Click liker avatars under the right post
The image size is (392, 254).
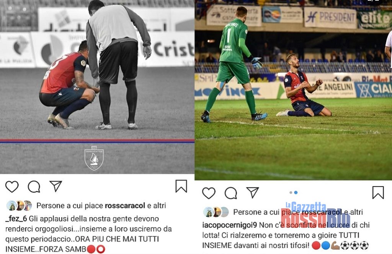pos(216,212)
